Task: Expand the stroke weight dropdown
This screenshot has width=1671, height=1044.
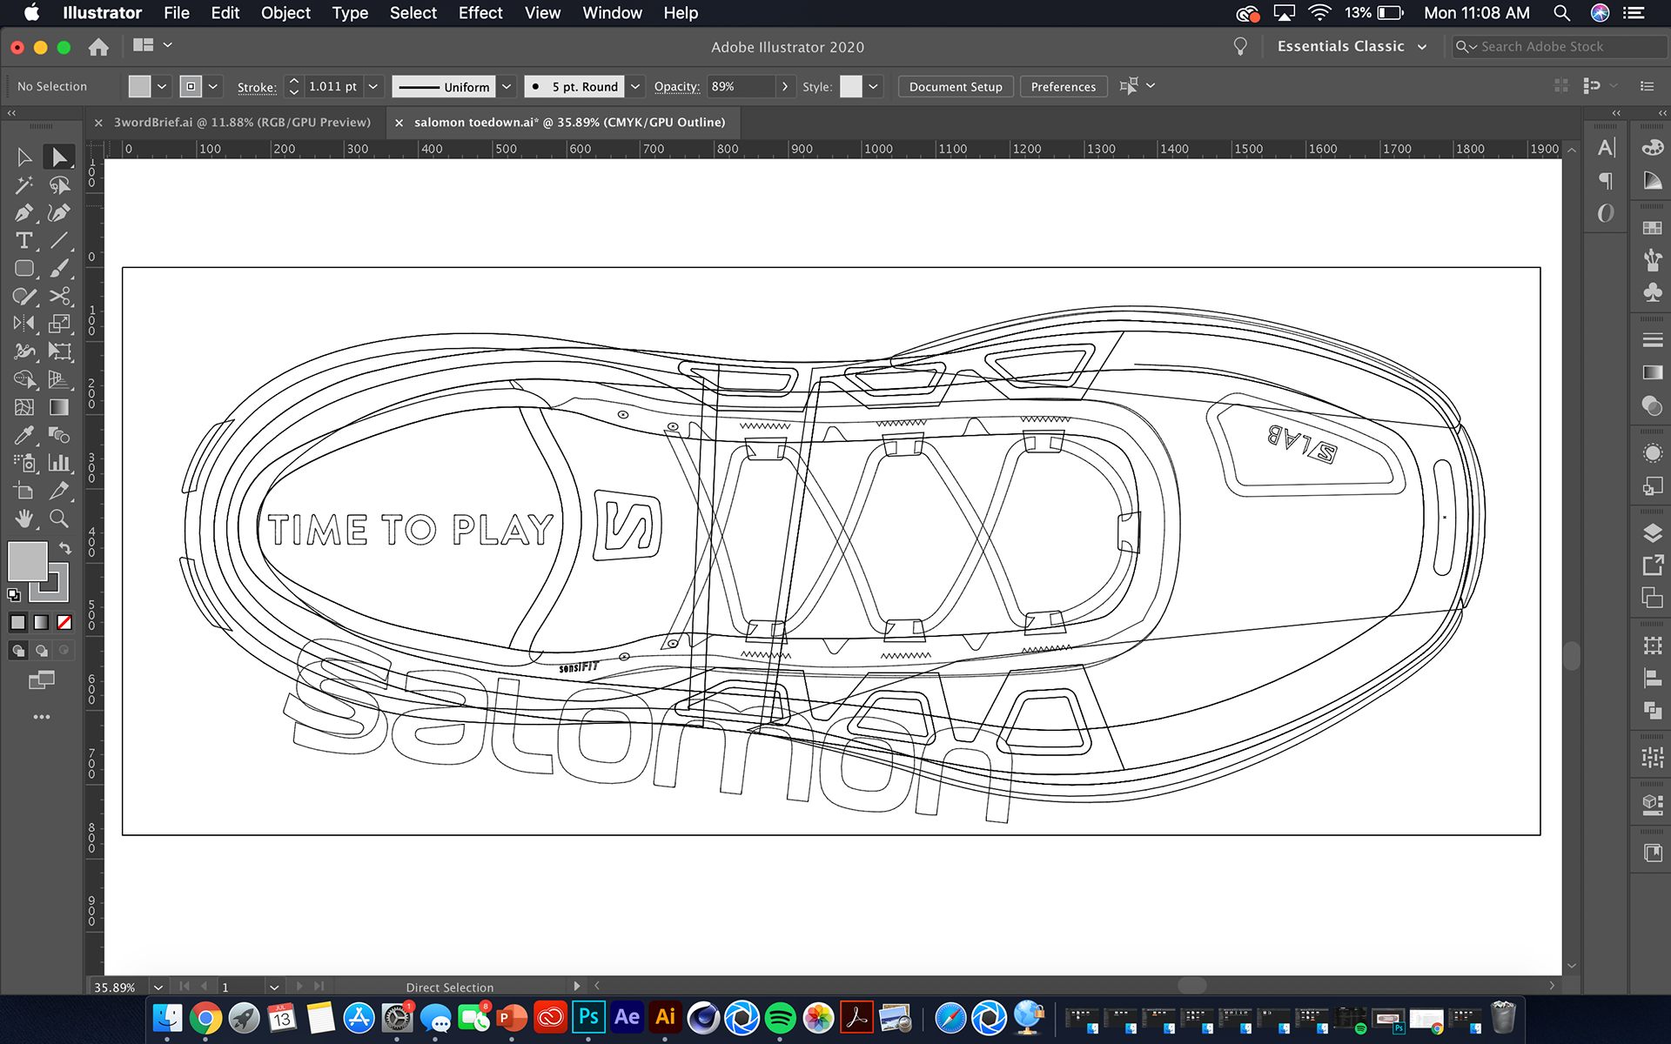Action: [x=373, y=86]
